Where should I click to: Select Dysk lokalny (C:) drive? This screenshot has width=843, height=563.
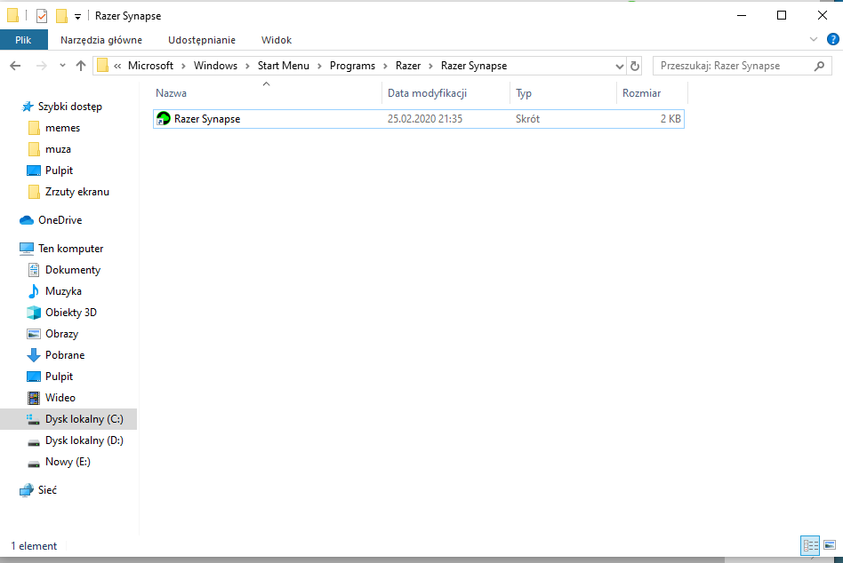click(x=84, y=419)
